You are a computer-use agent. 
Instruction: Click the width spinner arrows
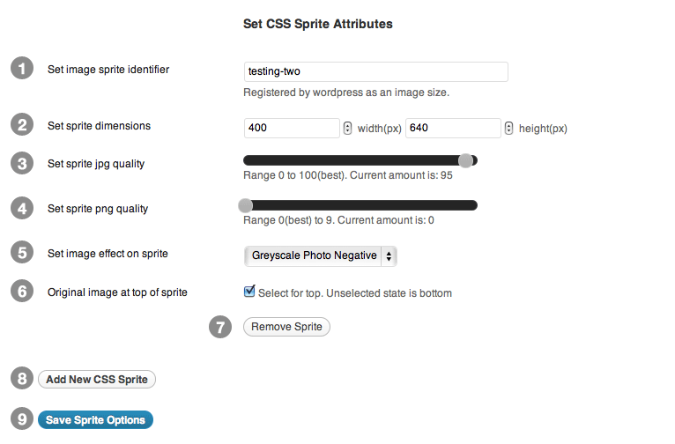pyautogui.click(x=347, y=129)
